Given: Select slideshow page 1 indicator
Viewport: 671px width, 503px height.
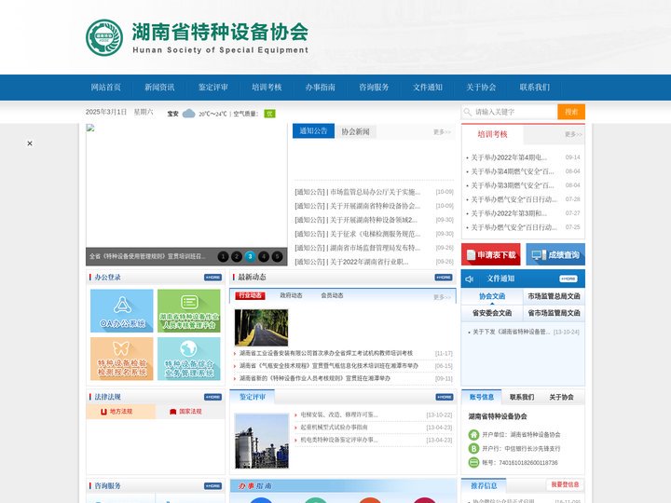Looking at the screenshot, I should tap(223, 256).
